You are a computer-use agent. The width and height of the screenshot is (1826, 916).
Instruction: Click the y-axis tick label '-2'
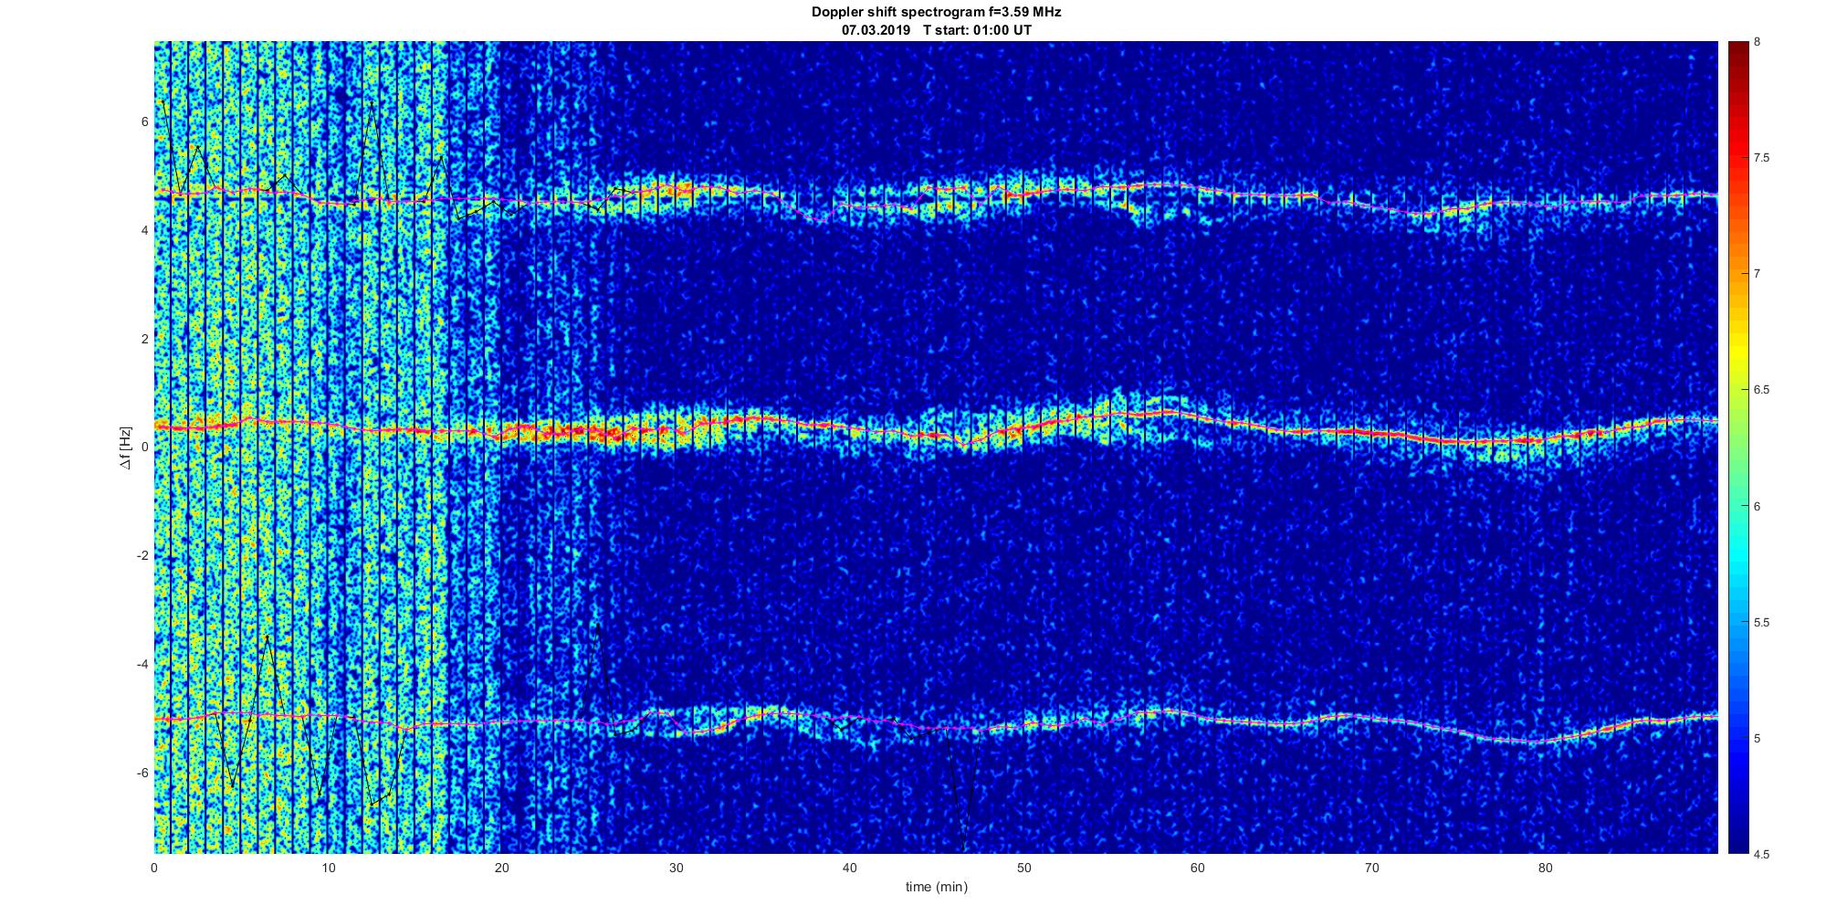[x=142, y=556]
